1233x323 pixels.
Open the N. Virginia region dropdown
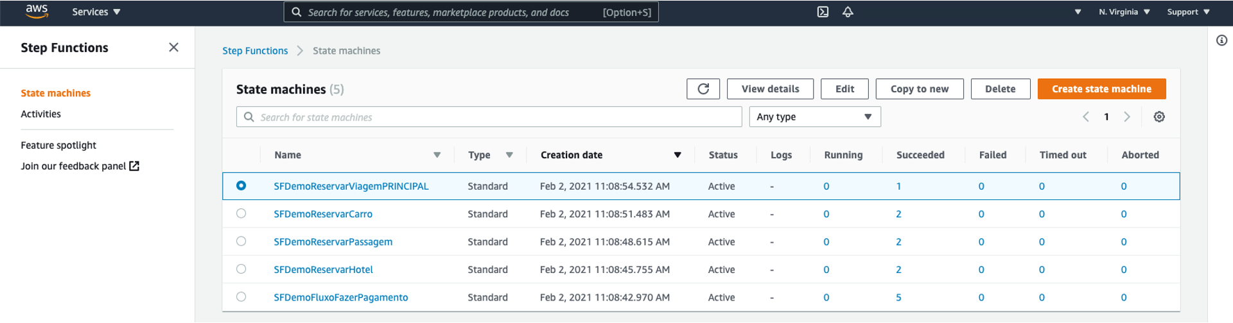(1124, 12)
